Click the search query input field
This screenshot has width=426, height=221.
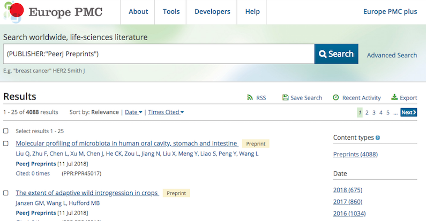click(x=159, y=54)
